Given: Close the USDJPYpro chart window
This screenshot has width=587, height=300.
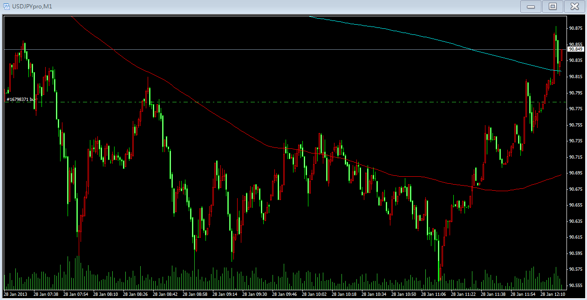Looking at the screenshot, I should pyautogui.click(x=574, y=6).
